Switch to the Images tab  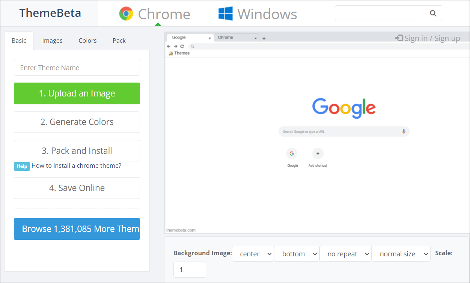tap(52, 41)
